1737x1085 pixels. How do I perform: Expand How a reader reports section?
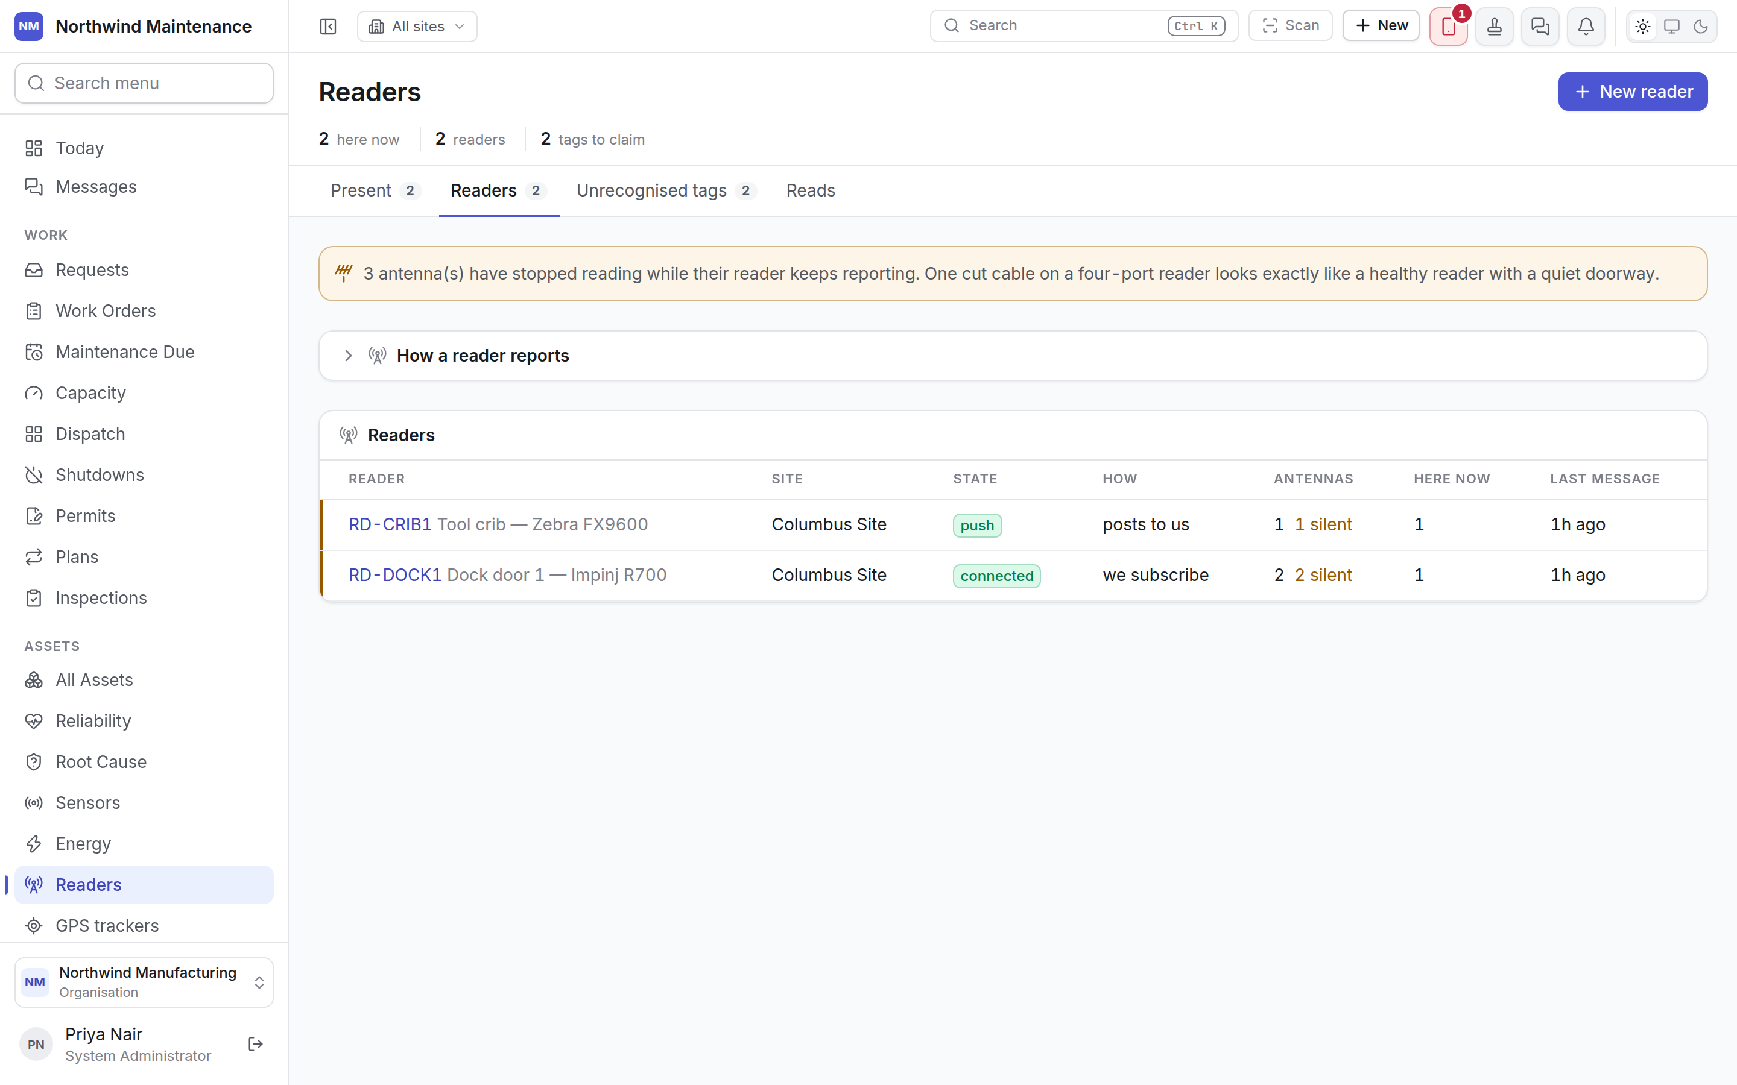pyautogui.click(x=1013, y=356)
